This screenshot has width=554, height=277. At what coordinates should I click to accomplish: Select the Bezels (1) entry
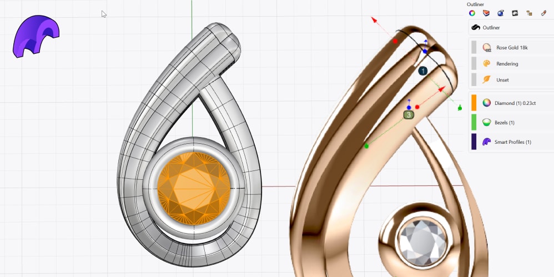[x=504, y=122]
